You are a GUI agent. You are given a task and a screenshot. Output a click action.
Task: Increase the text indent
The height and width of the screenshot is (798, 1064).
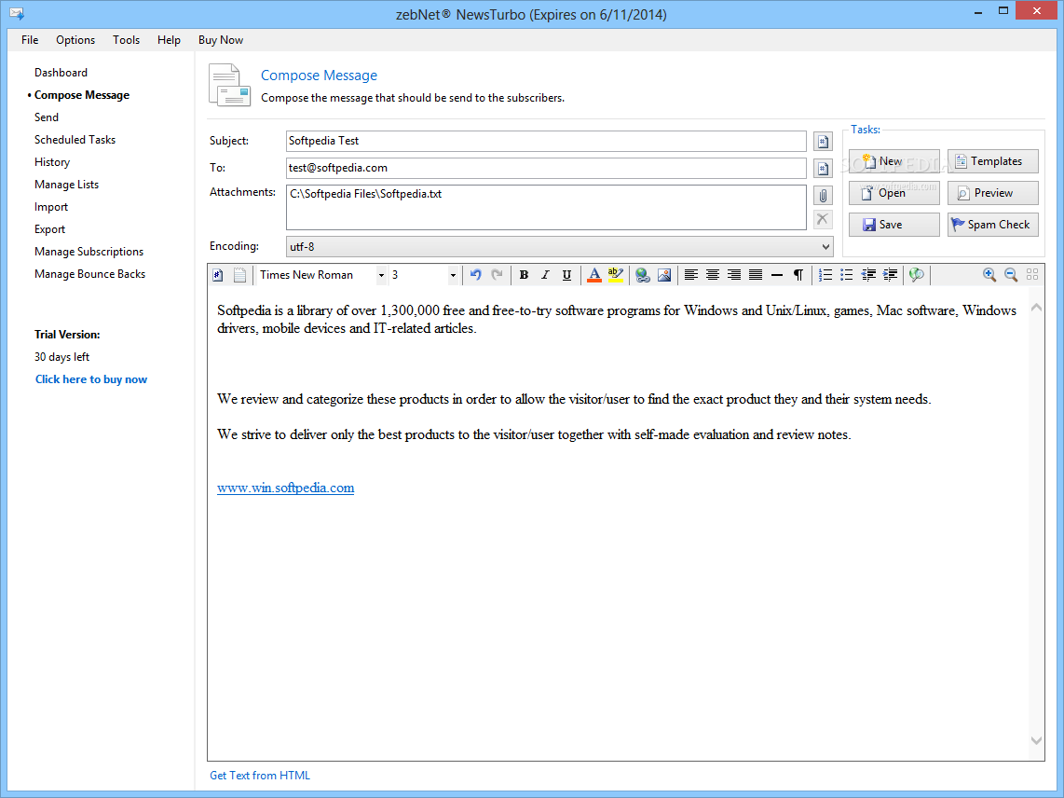coord(891,274)
